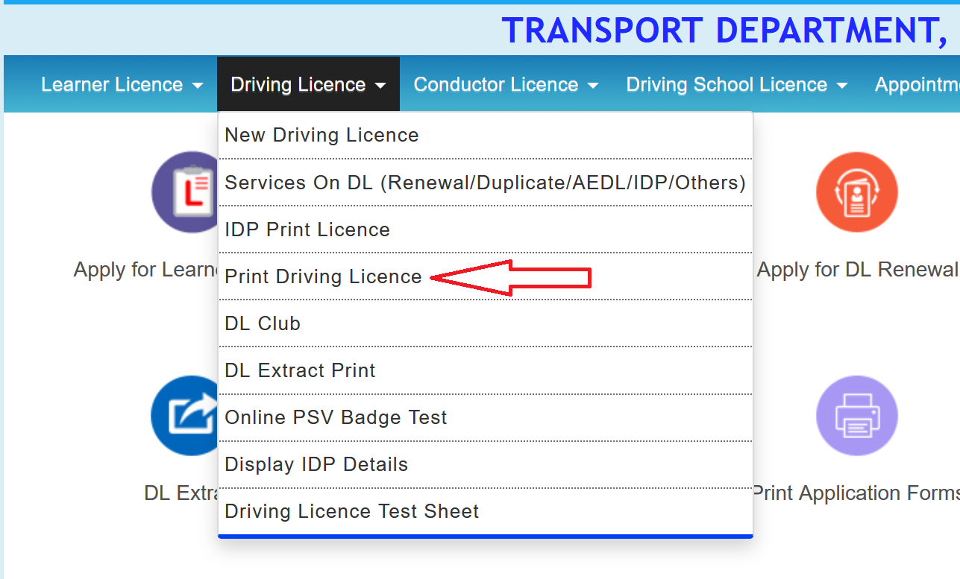Screen dimensions: 960x579
Task: Open the Driving School Licence dropdown
Action: coord(735,84)
